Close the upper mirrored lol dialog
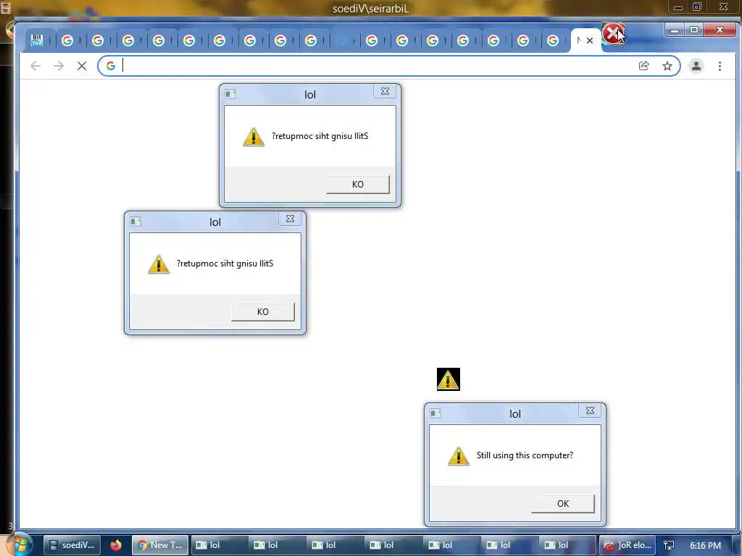 [385, 91]
